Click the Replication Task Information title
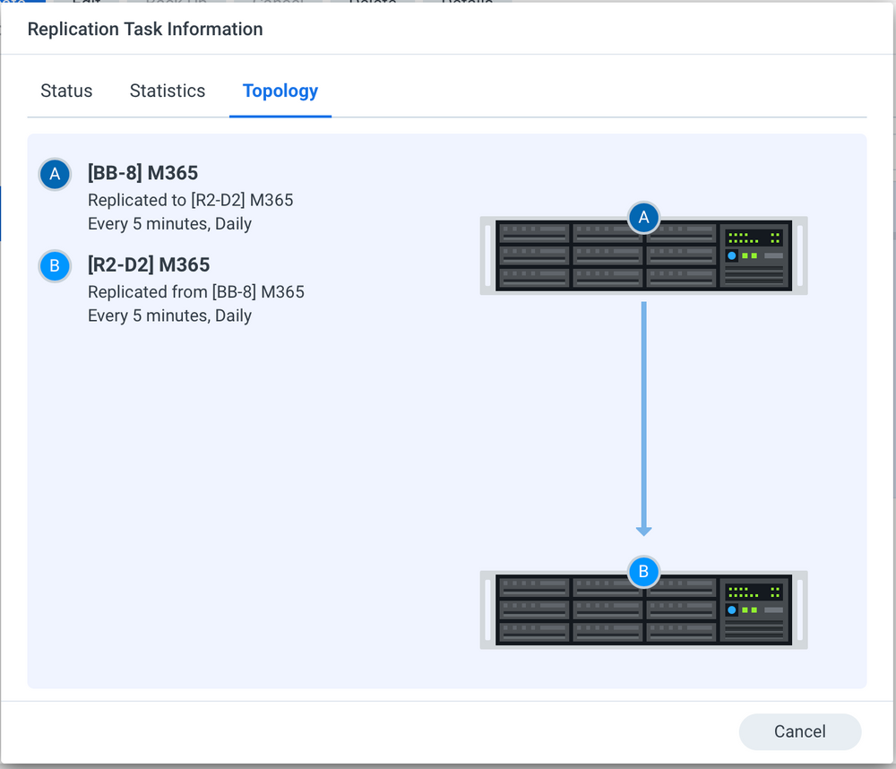 [x=145, y=30]
